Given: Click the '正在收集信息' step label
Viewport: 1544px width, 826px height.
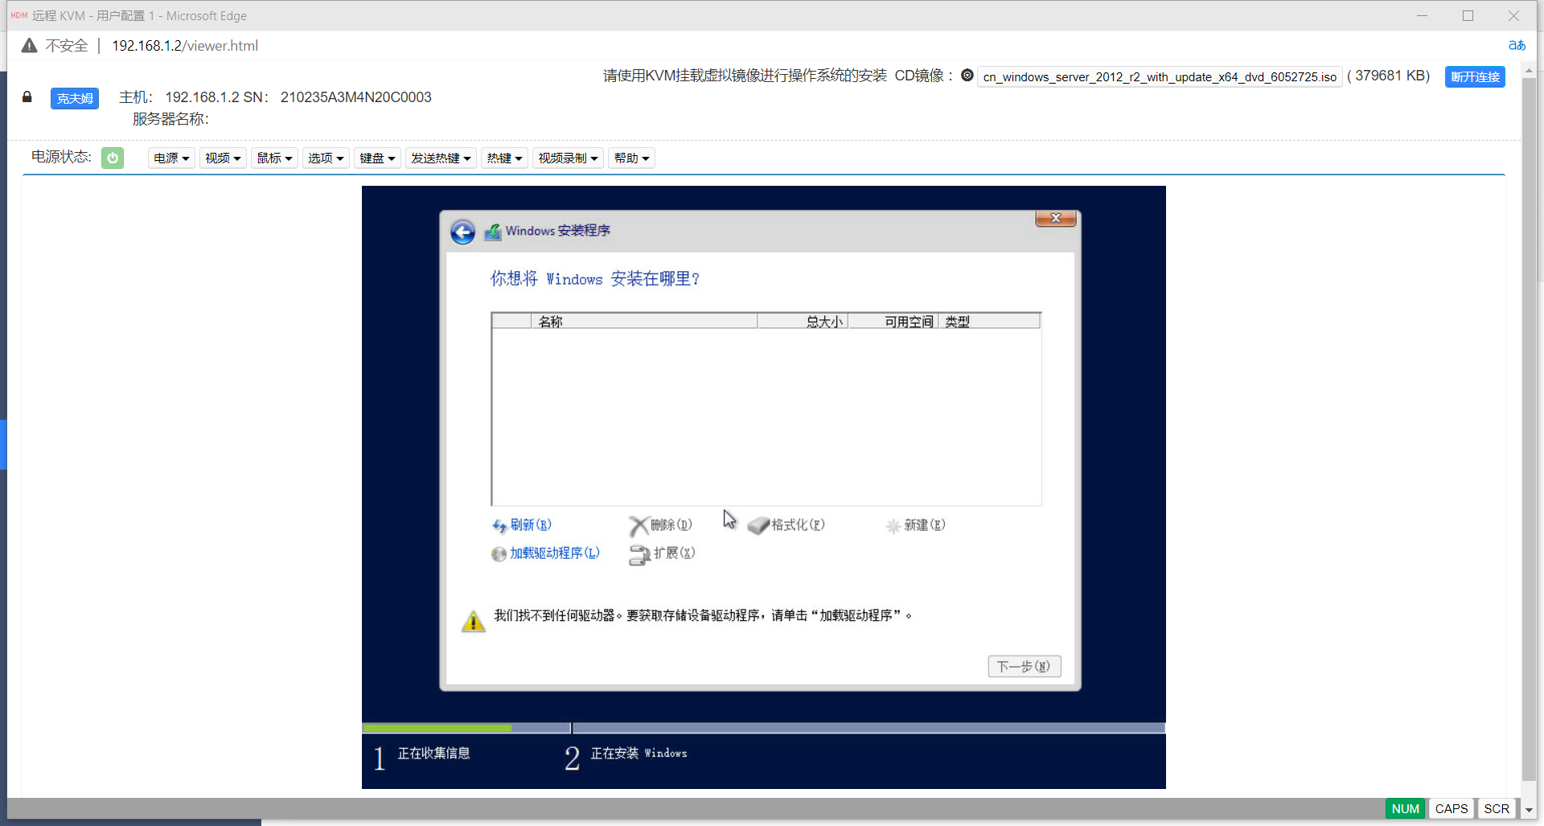Looking at the screenshot, I should [433, 754].
